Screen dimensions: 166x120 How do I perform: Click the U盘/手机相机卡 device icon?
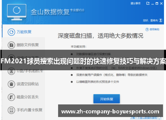(11, 71)
